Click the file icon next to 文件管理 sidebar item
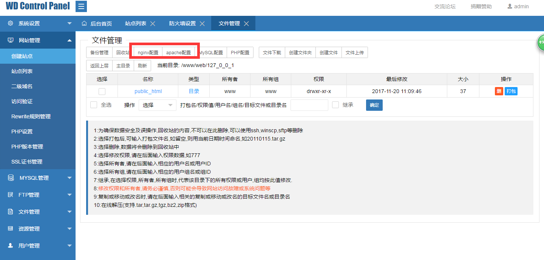This screenshot has width=544, height=260. point(10,211)
